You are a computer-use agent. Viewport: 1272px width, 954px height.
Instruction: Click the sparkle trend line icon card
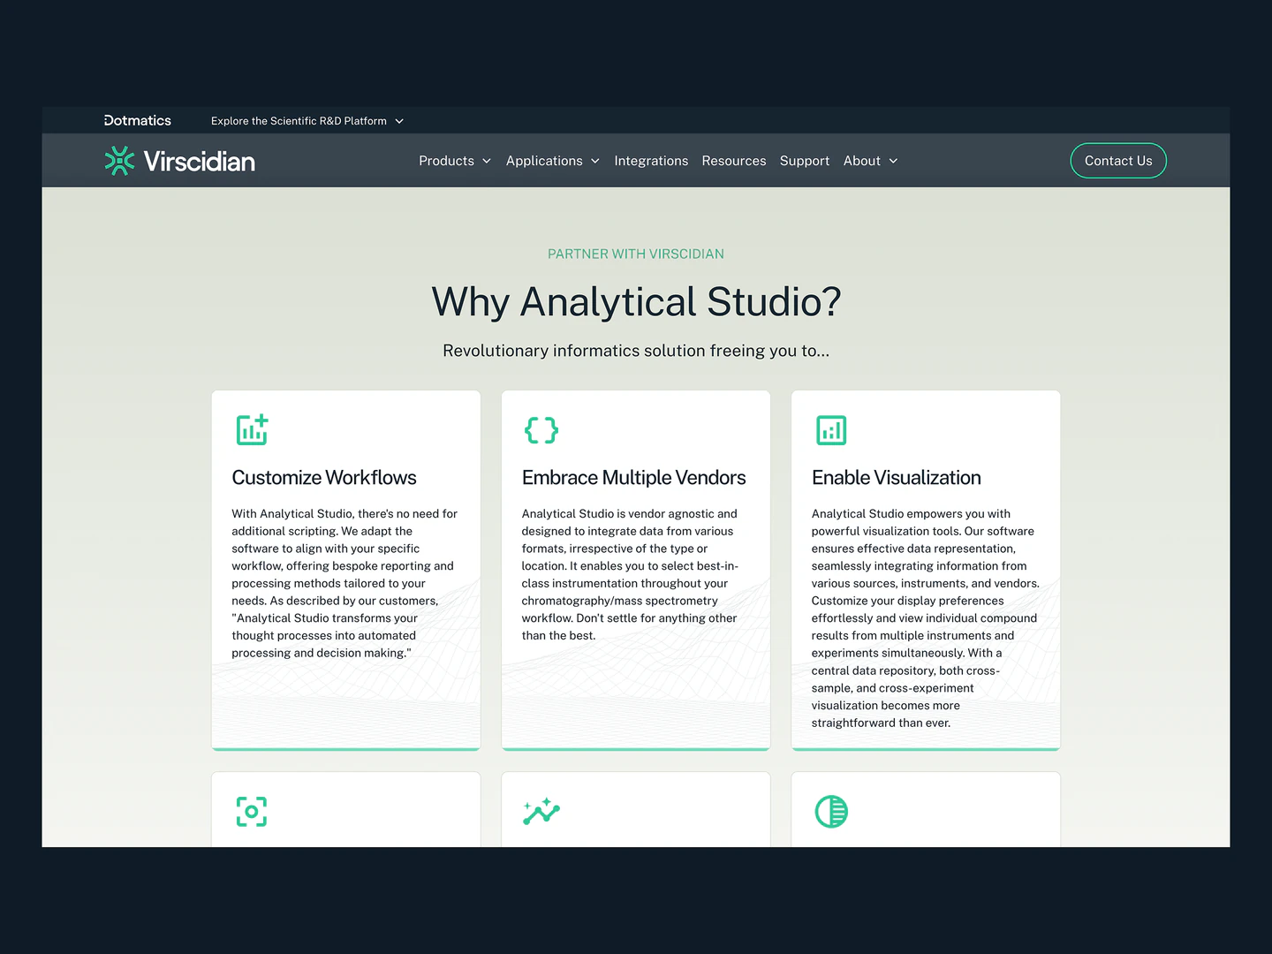(x=541, y=811)
